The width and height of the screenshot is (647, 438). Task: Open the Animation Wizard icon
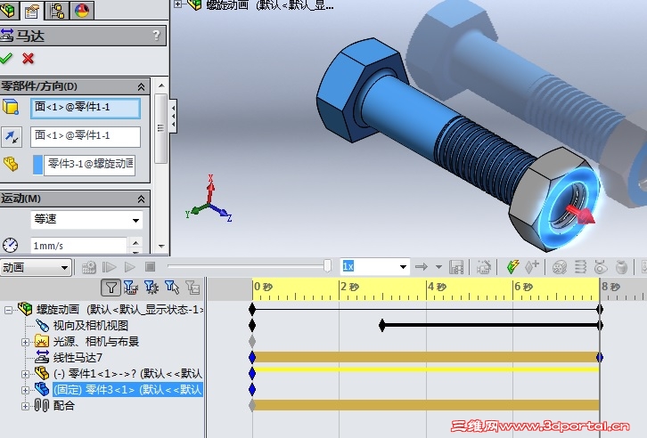pos(484,267)
